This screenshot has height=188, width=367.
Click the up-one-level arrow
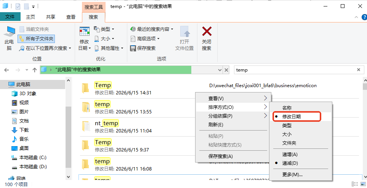[35, 70]
